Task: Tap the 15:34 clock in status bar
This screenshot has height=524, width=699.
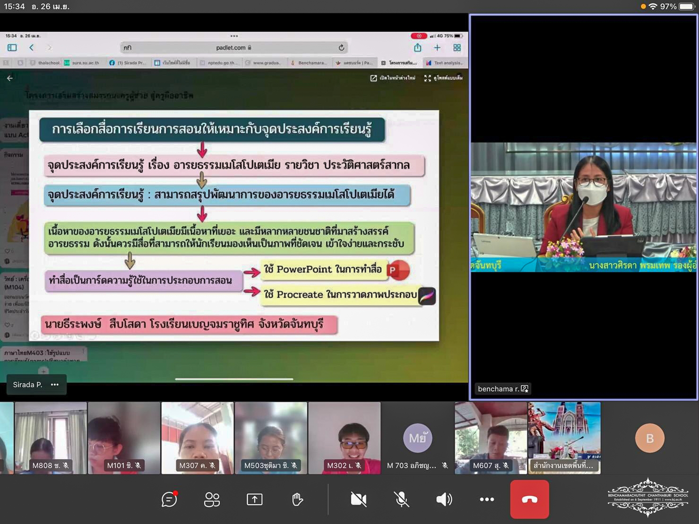Action: tap(14, 6)
